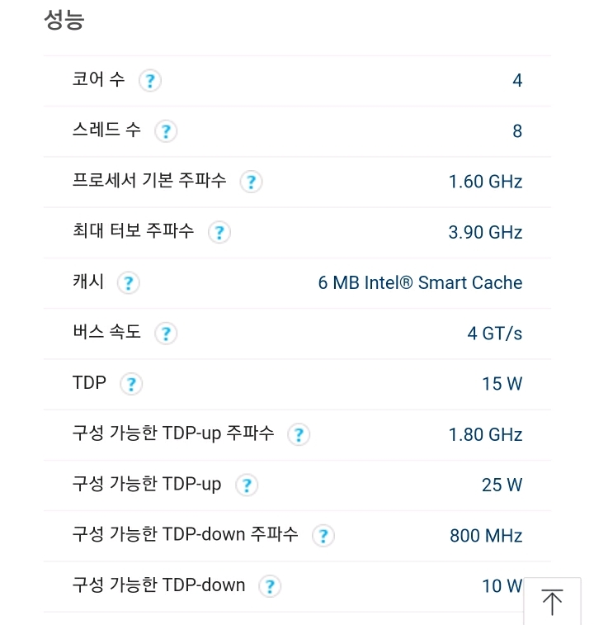Click the help icon next to 코어 수
This screenshot has width=594, height=625.
click(150, 81)
